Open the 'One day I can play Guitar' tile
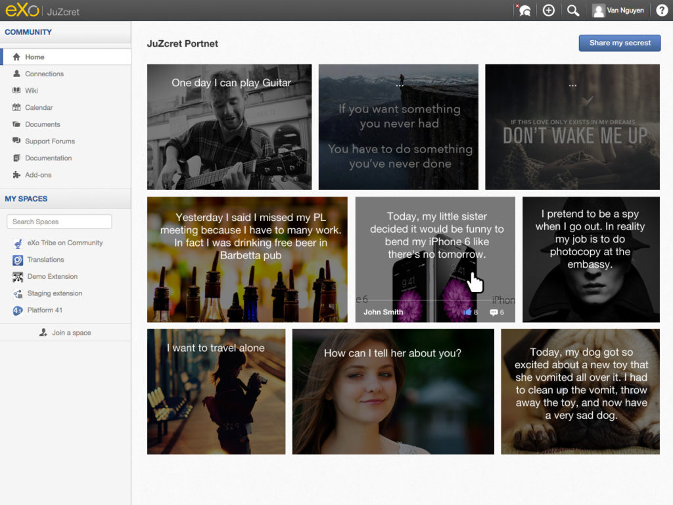Image resolution: width=673 pixels, height=505 pixels. coord(229,126)
